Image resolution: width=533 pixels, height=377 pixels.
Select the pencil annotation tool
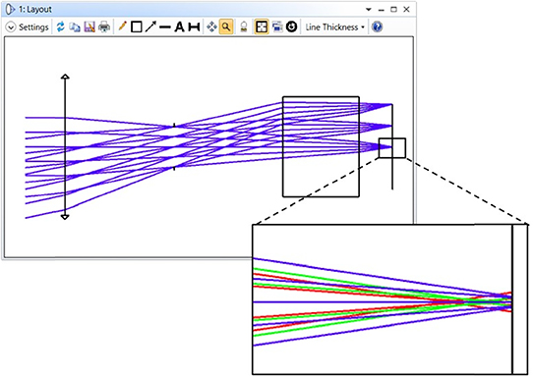coord(122,27)
